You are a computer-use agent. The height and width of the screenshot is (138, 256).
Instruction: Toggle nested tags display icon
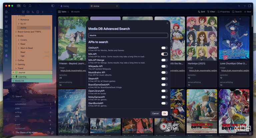30,92
